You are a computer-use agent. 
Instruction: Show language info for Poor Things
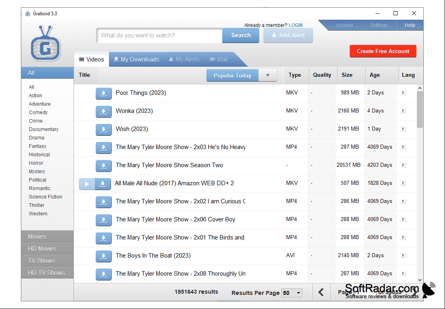tap(403, 93)
